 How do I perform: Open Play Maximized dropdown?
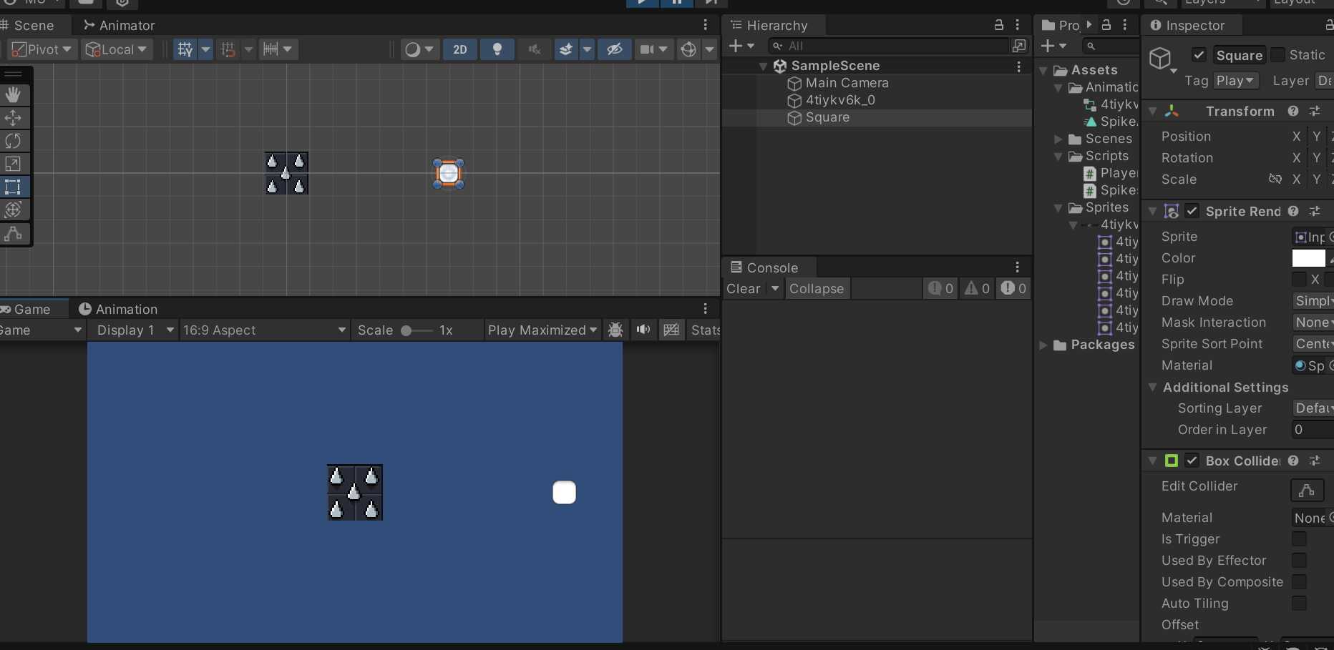[542, 330]
